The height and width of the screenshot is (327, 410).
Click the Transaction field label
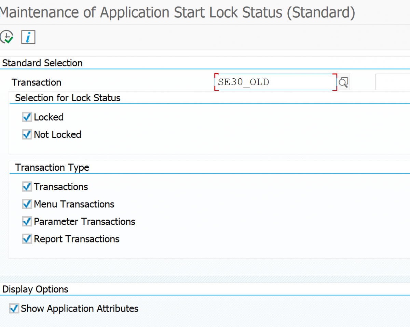pyautogui.click(x=36, y=82)
